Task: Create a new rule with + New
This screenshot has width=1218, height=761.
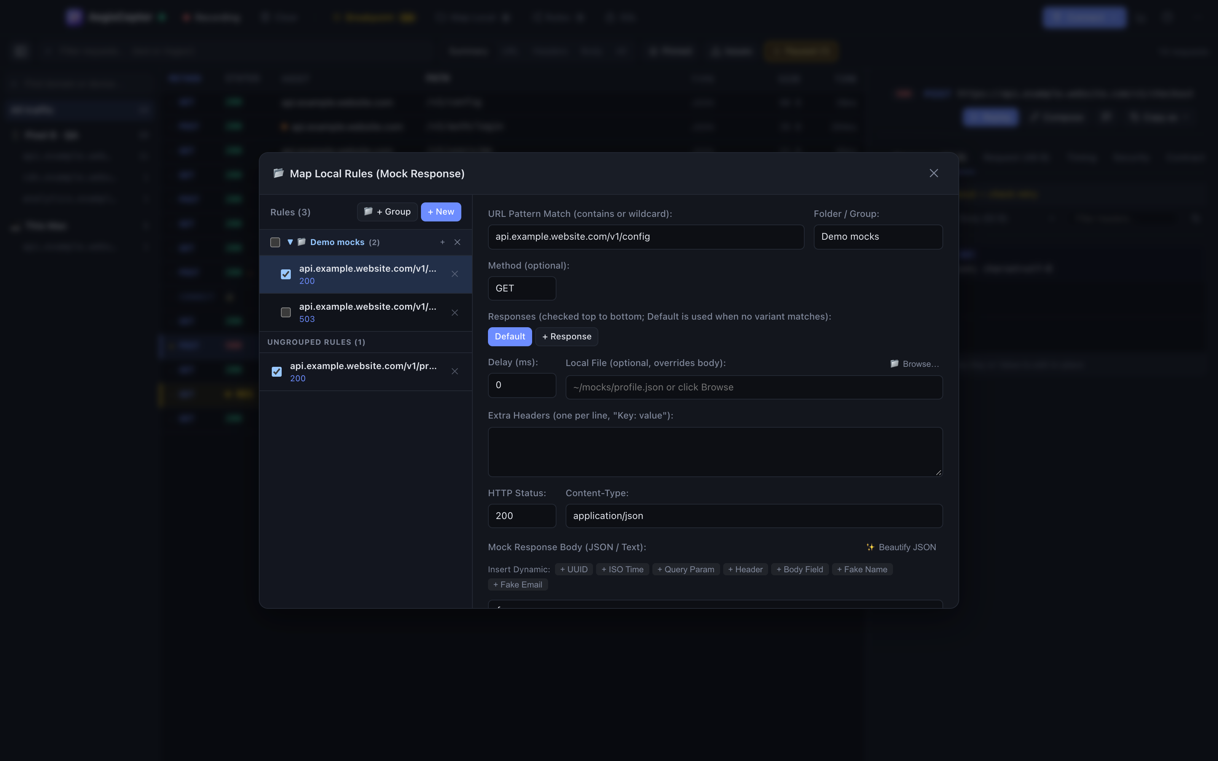Action: point(441,212)
